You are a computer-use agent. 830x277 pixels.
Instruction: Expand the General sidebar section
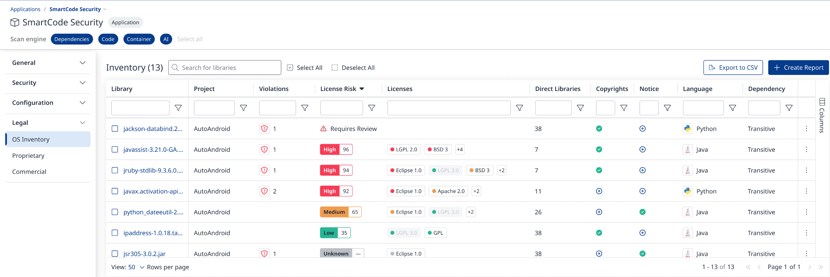click(48, 63)
